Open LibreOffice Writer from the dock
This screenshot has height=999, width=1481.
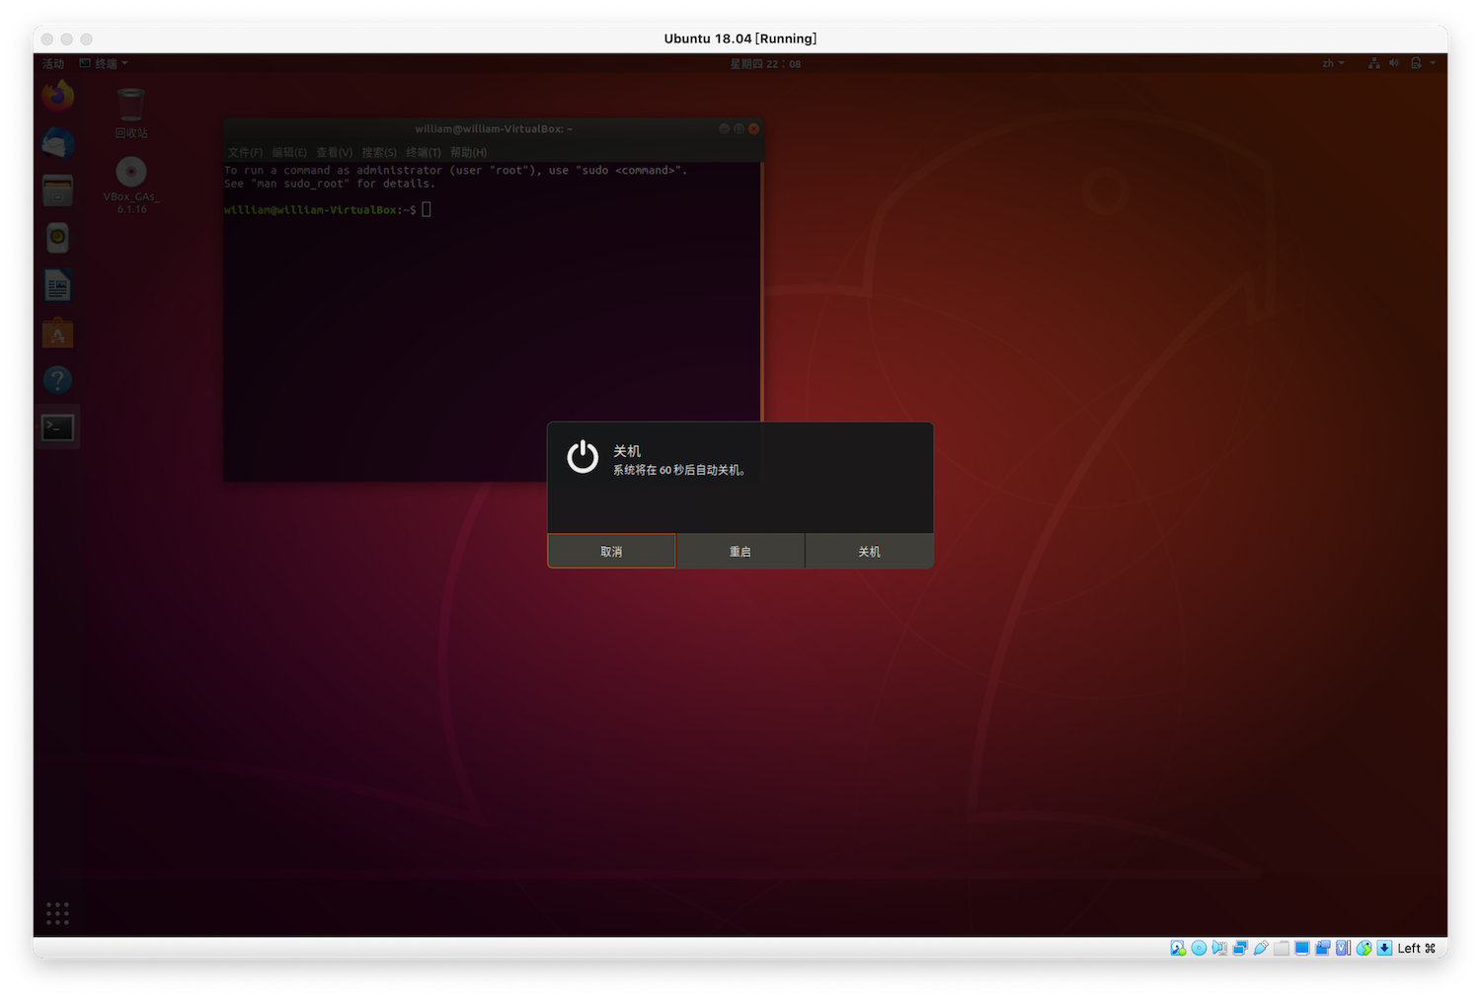57,286
